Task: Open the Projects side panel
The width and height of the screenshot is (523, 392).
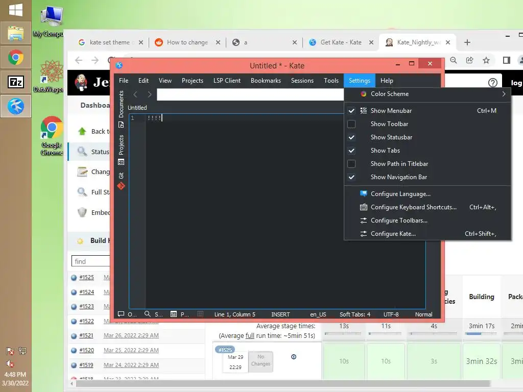Action: [x=121, y=150]
